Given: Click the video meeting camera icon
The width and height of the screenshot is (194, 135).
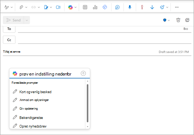Looking at the screenshot, I should pyautogui.click(x=58, y=7).
